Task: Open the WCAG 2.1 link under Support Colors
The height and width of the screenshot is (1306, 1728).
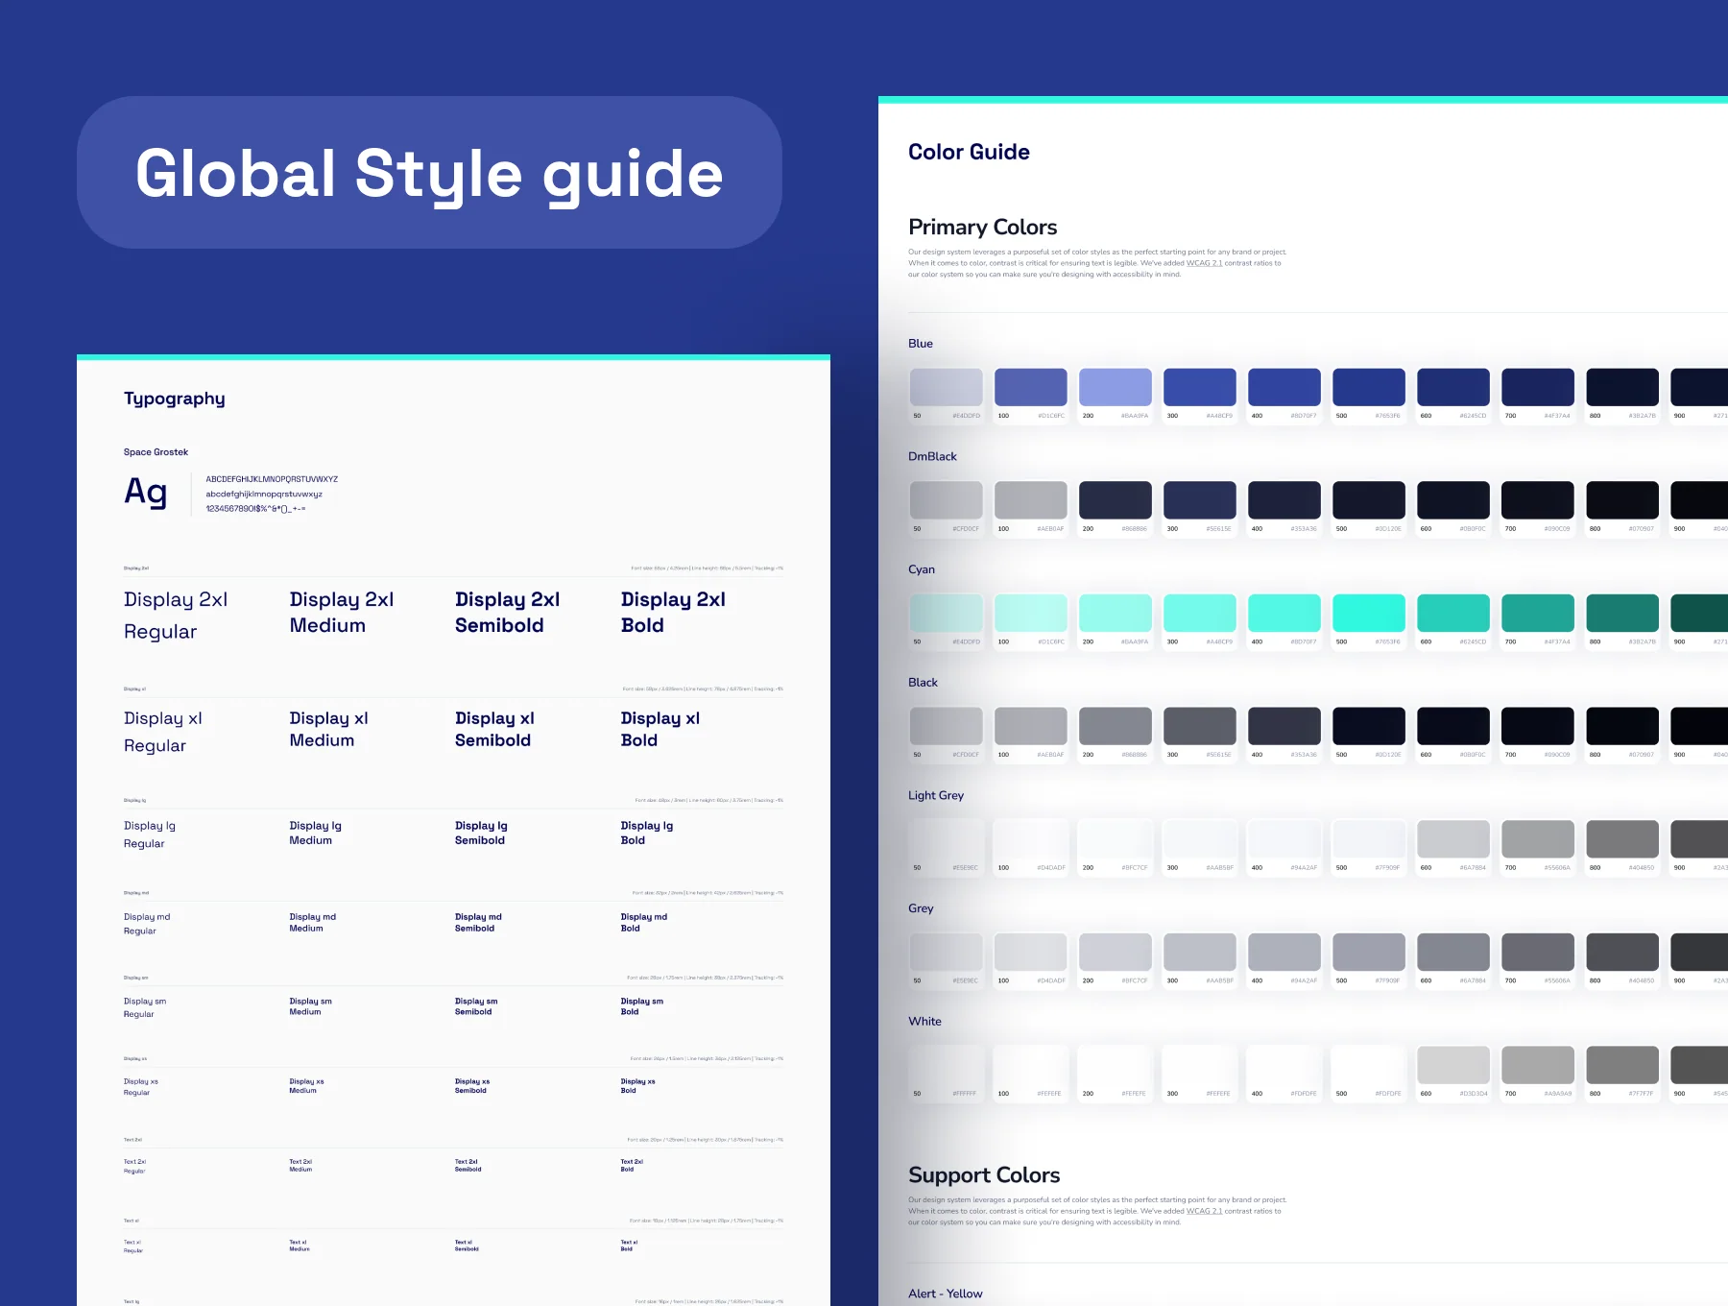Action: coord(1204,1211)
